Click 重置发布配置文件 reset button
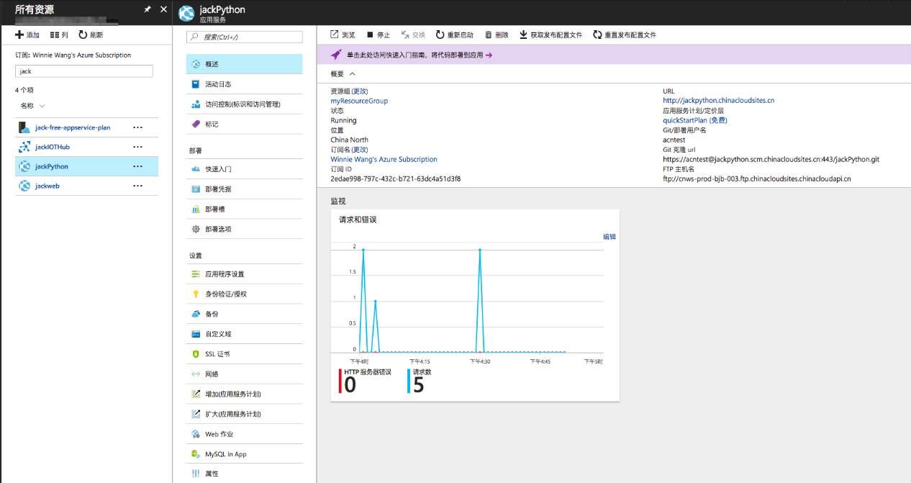This screenshot has height=483, width=911. 625,35
